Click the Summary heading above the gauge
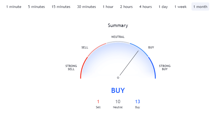Screen dimensions: 217x113 click(x=118, y=25)
